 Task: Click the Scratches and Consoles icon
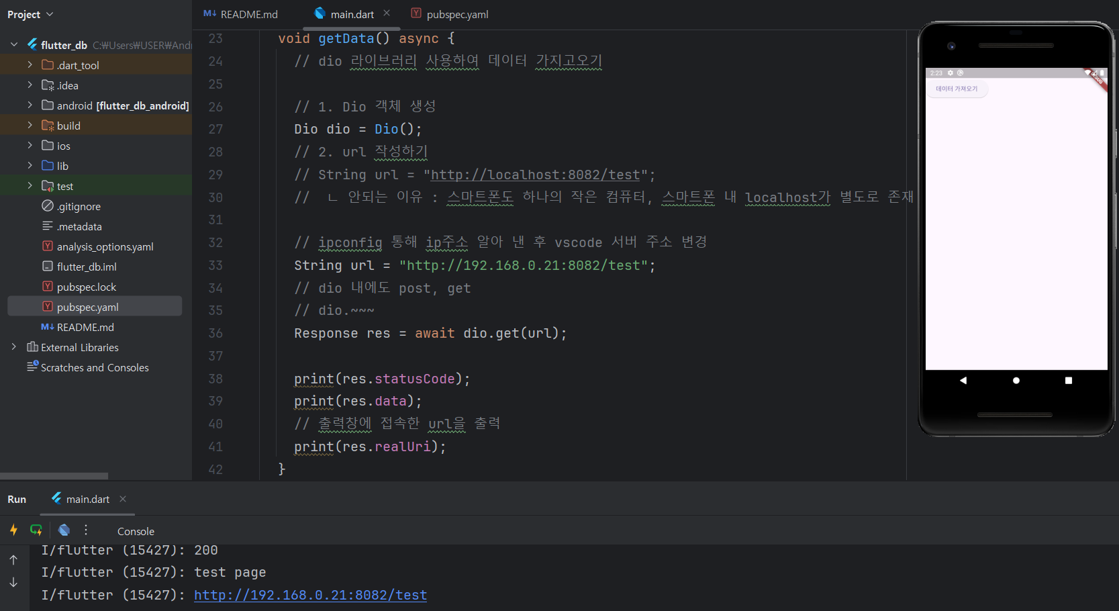32,367
